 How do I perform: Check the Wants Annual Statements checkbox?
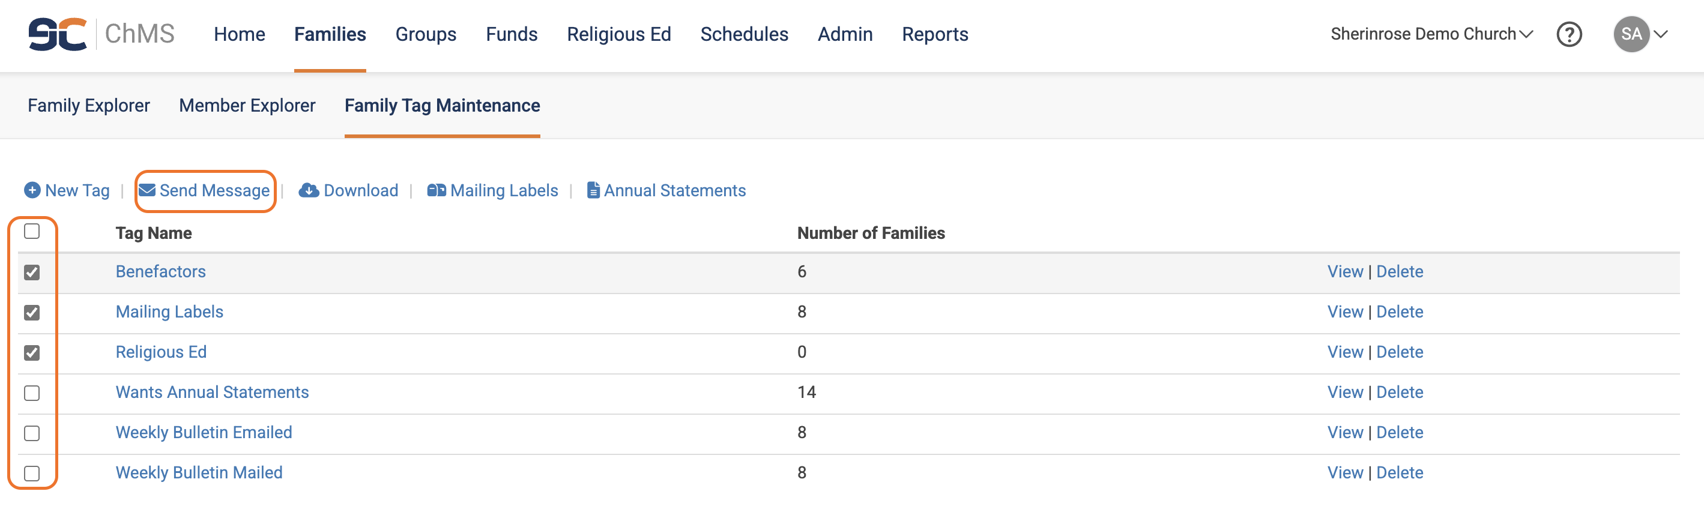[32, 393]
